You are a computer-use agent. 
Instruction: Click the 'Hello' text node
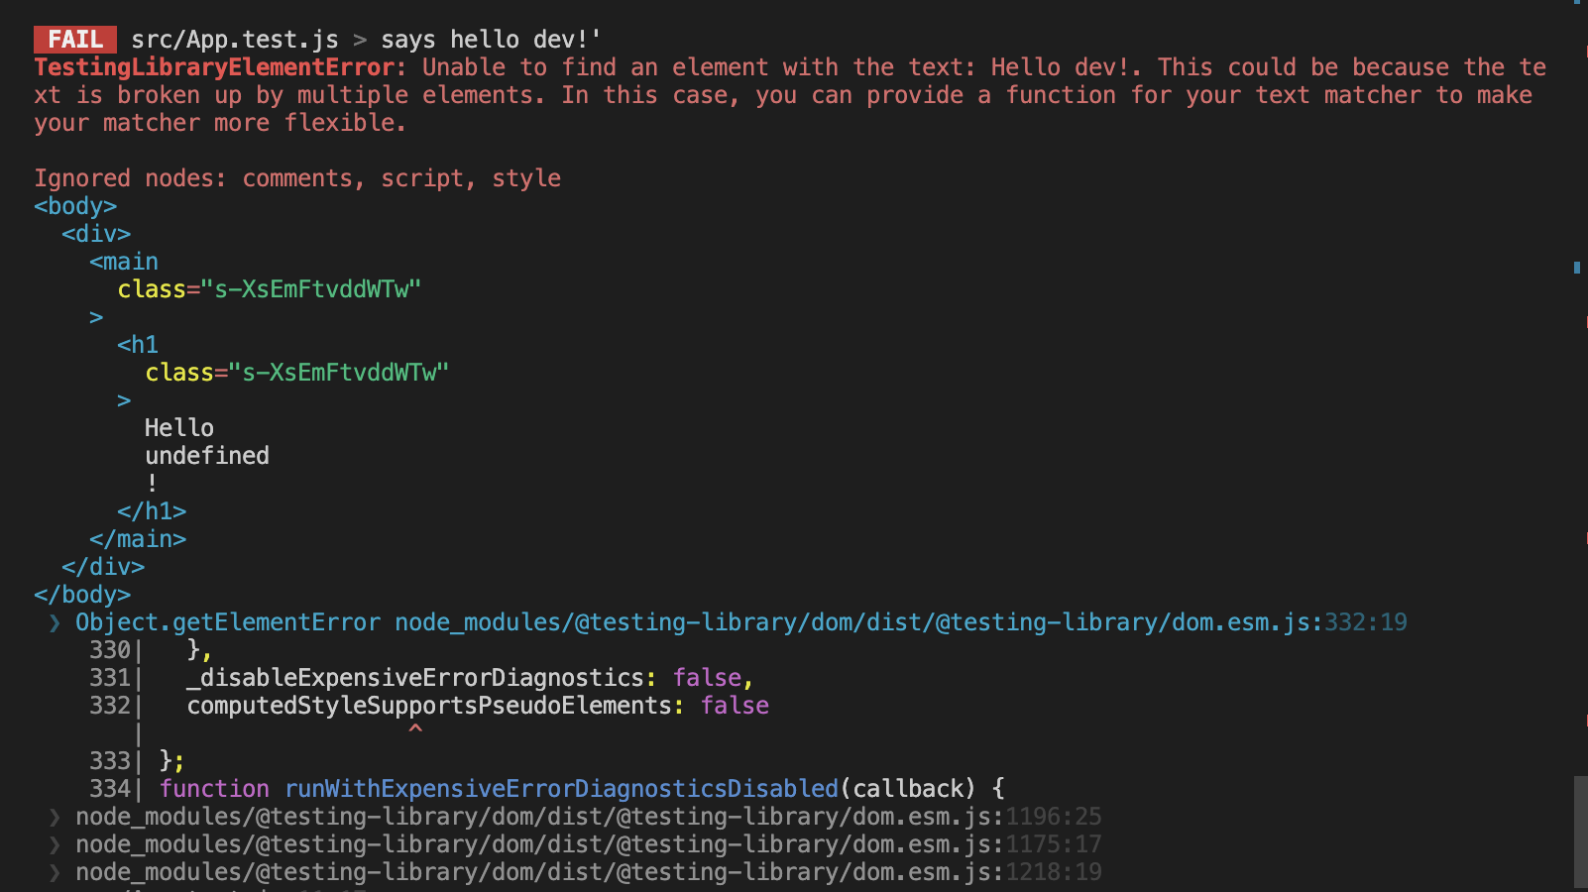[x=179, y=428]
